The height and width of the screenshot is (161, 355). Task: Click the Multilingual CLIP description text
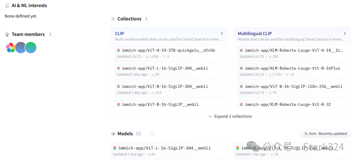tap(292, 39)
